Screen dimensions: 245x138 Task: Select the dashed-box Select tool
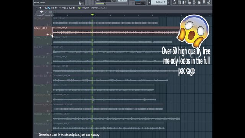(67, 8)
